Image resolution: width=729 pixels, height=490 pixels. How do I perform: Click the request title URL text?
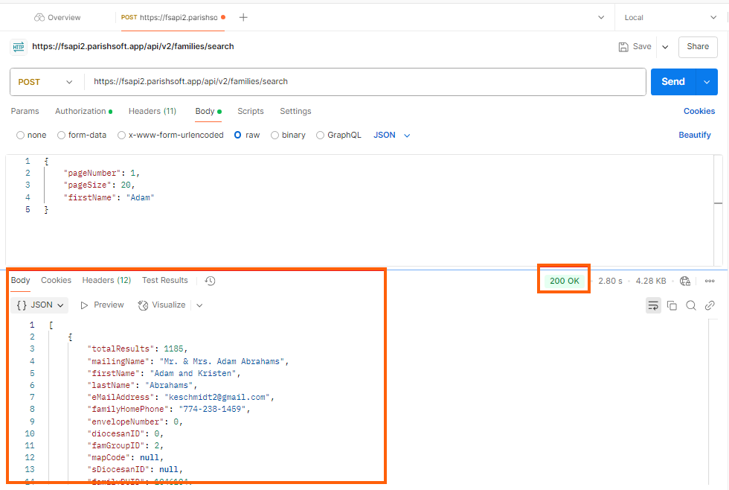click(133, 46)
